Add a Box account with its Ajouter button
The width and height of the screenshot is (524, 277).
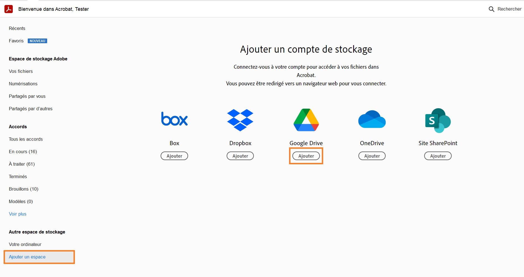174,156
